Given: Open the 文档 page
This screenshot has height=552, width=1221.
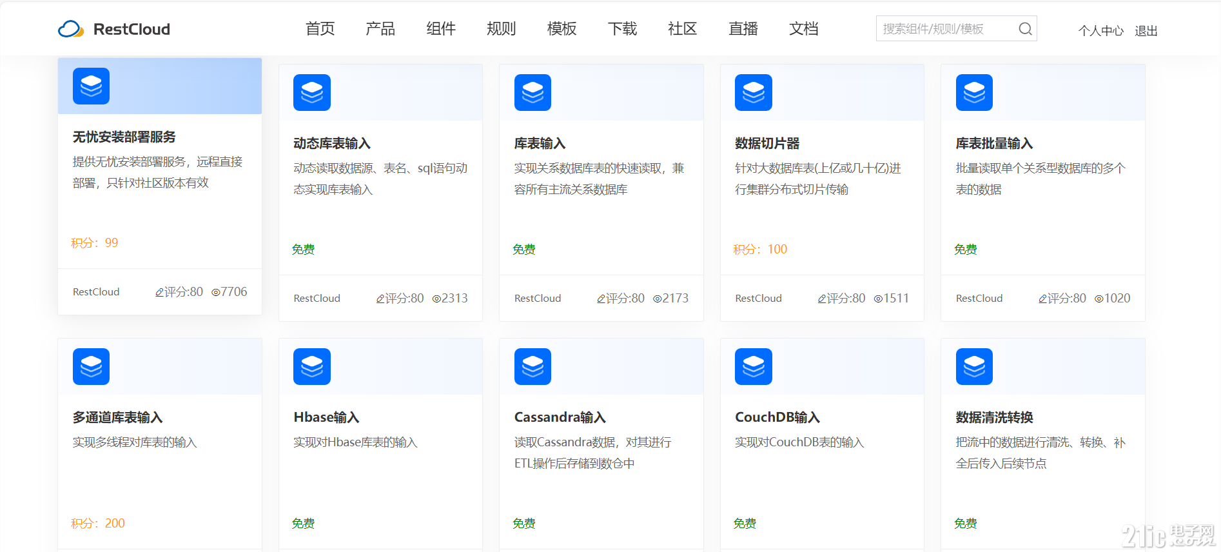Looking at the screenshot, I should point(804,29).
